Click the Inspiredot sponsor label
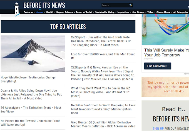 click(149, 59)
